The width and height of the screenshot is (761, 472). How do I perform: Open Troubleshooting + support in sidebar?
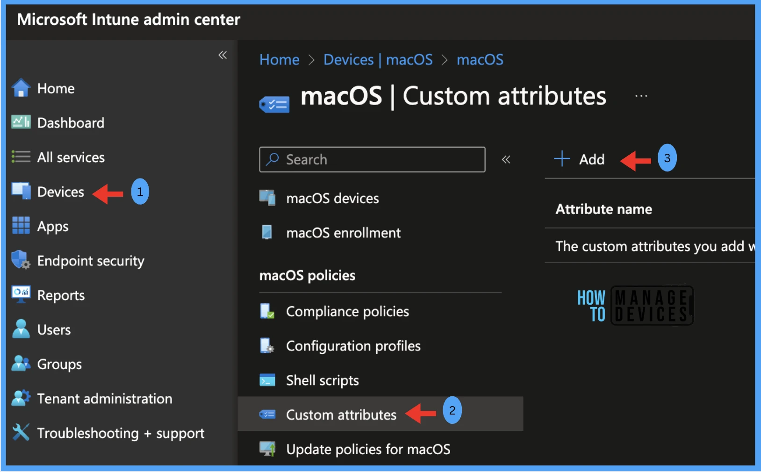click(x=122, y=433)
